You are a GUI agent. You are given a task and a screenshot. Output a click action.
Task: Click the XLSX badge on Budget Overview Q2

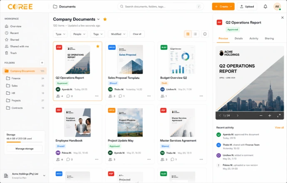tap(164, 47)
